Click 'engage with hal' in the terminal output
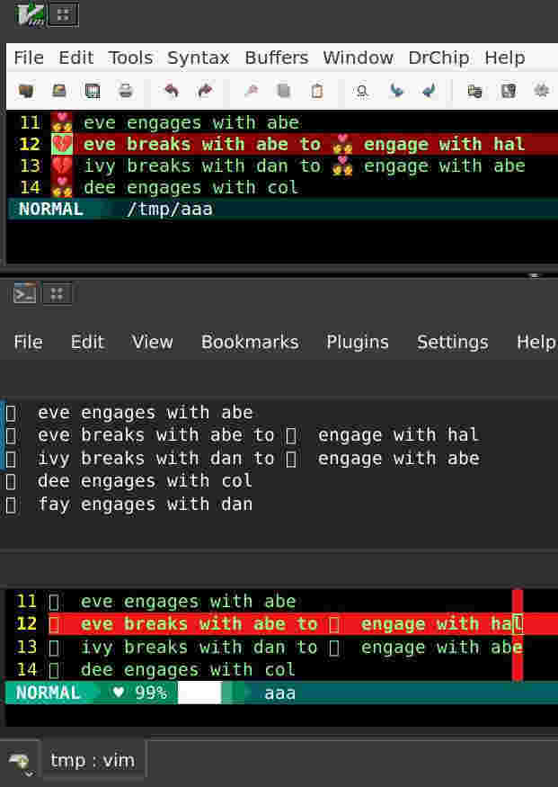This screenshot has height=787, width=558. click(x=399, y=435)
